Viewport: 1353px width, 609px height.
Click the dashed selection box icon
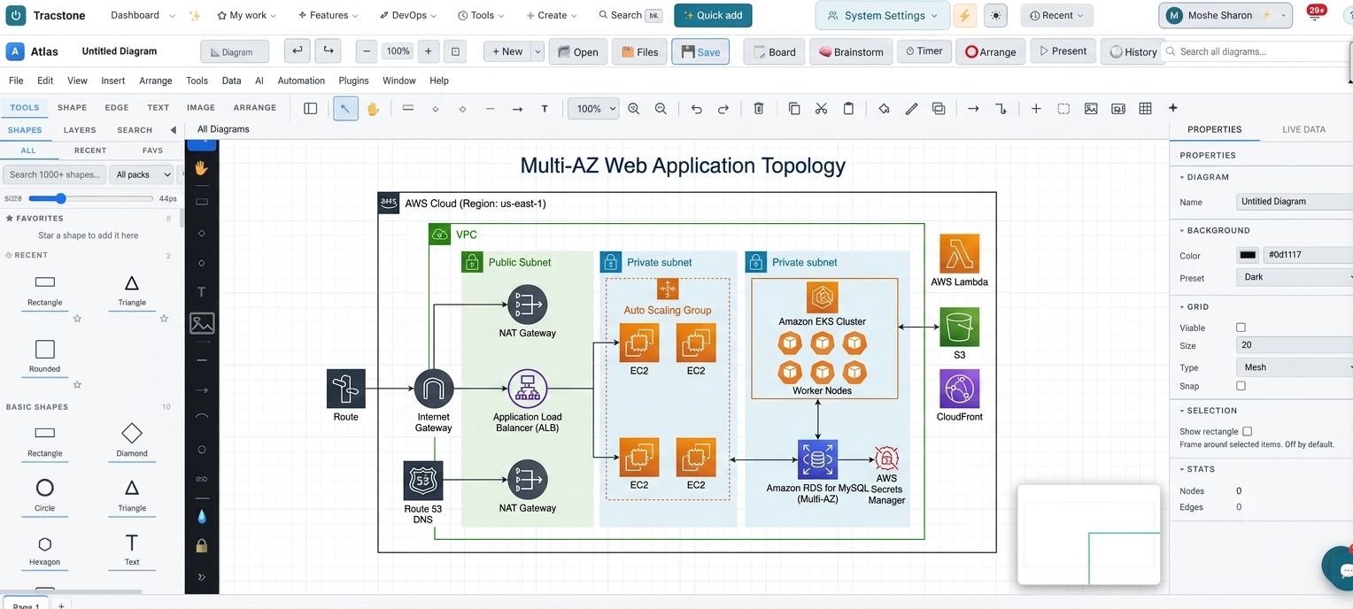(x=1063, y=108)
